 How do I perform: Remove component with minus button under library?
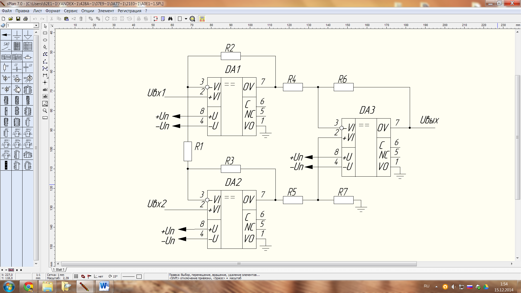(6, 270)
